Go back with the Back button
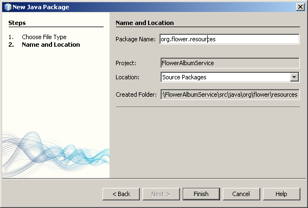 (121, 194)
